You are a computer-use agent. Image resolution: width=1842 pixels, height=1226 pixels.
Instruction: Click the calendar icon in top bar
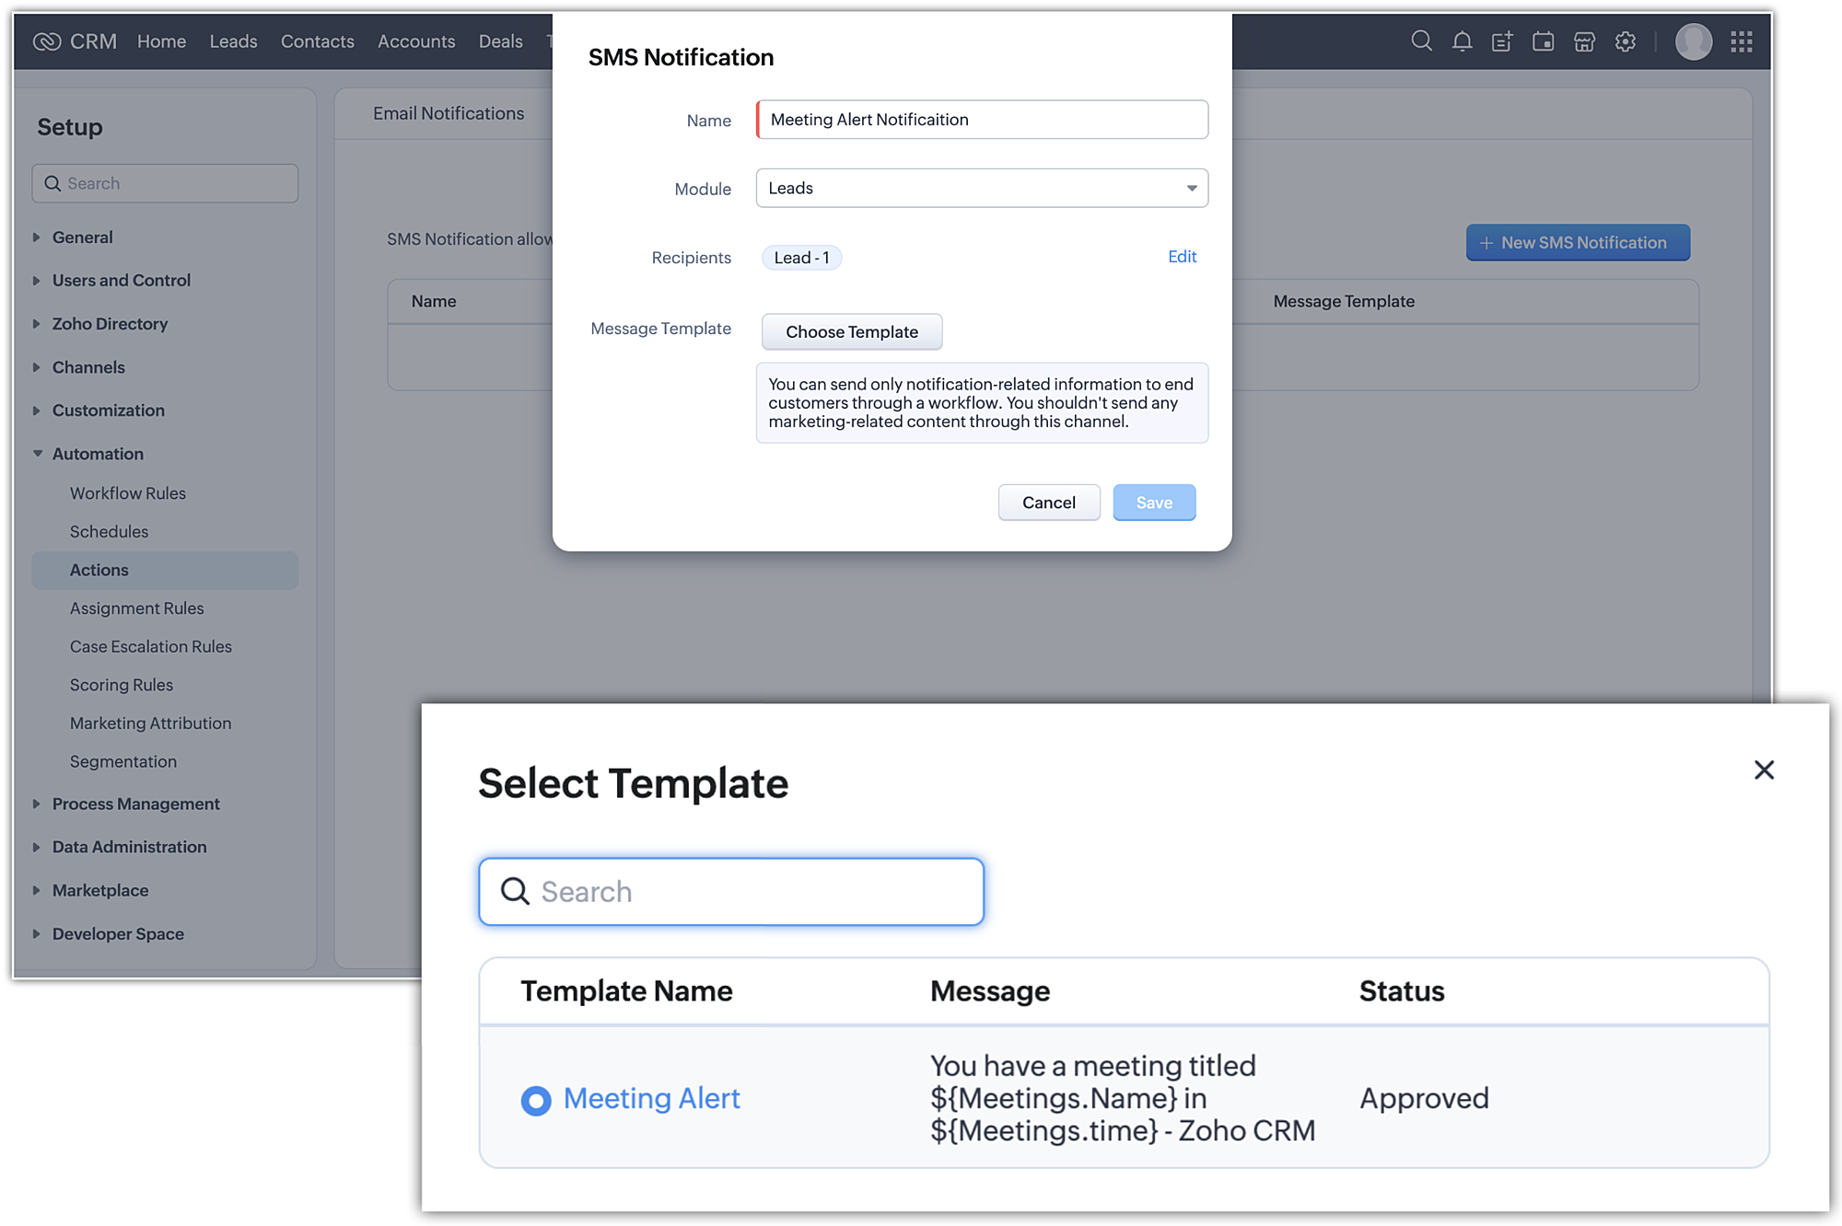(1543, 41)
